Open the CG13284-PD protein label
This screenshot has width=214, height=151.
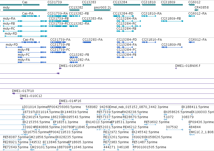click(127, 40)
